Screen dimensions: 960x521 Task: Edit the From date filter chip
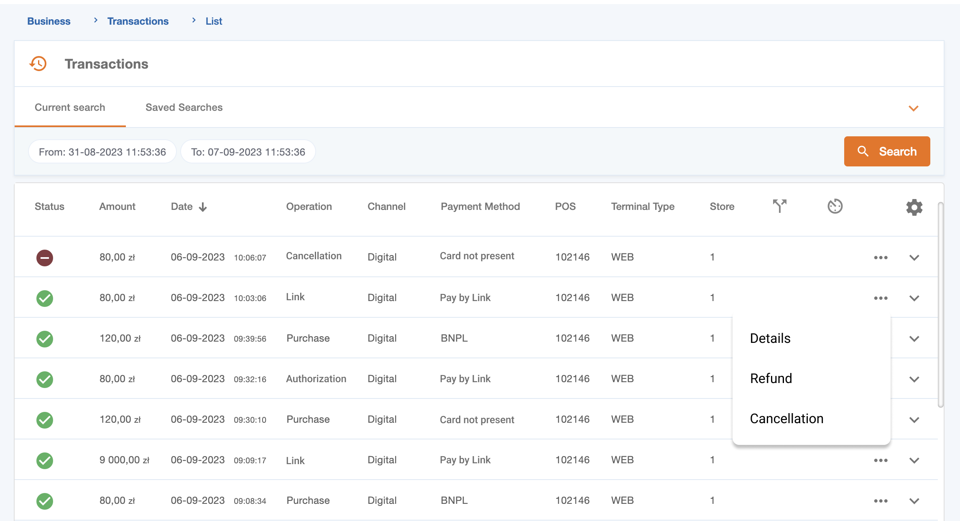pyautogui.click(x=102, y=152)
